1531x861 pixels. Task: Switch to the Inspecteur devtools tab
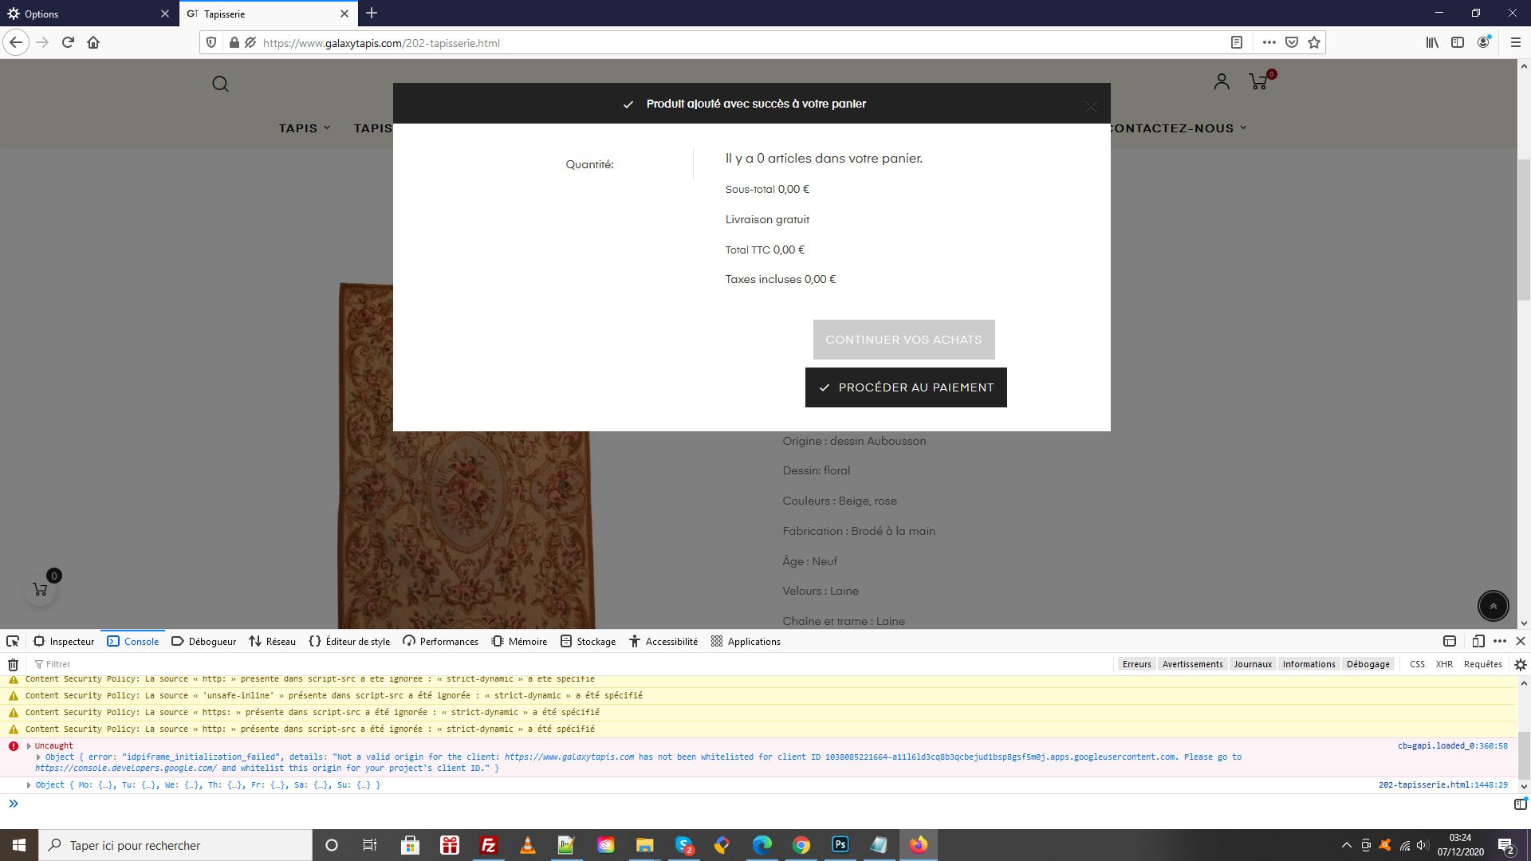[63, 641]
